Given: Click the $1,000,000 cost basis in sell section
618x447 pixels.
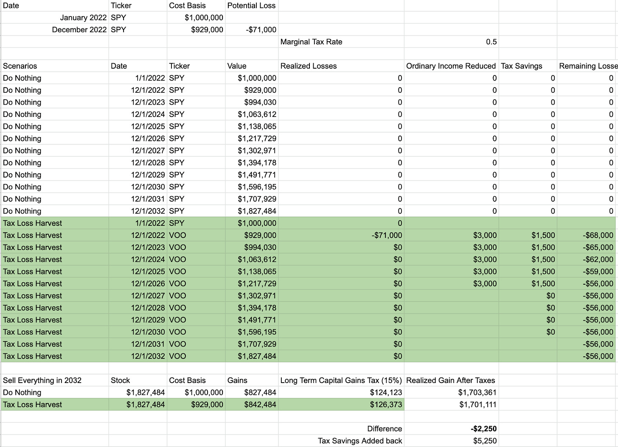Looking at the screenshot, I should [x=196, y=392].
